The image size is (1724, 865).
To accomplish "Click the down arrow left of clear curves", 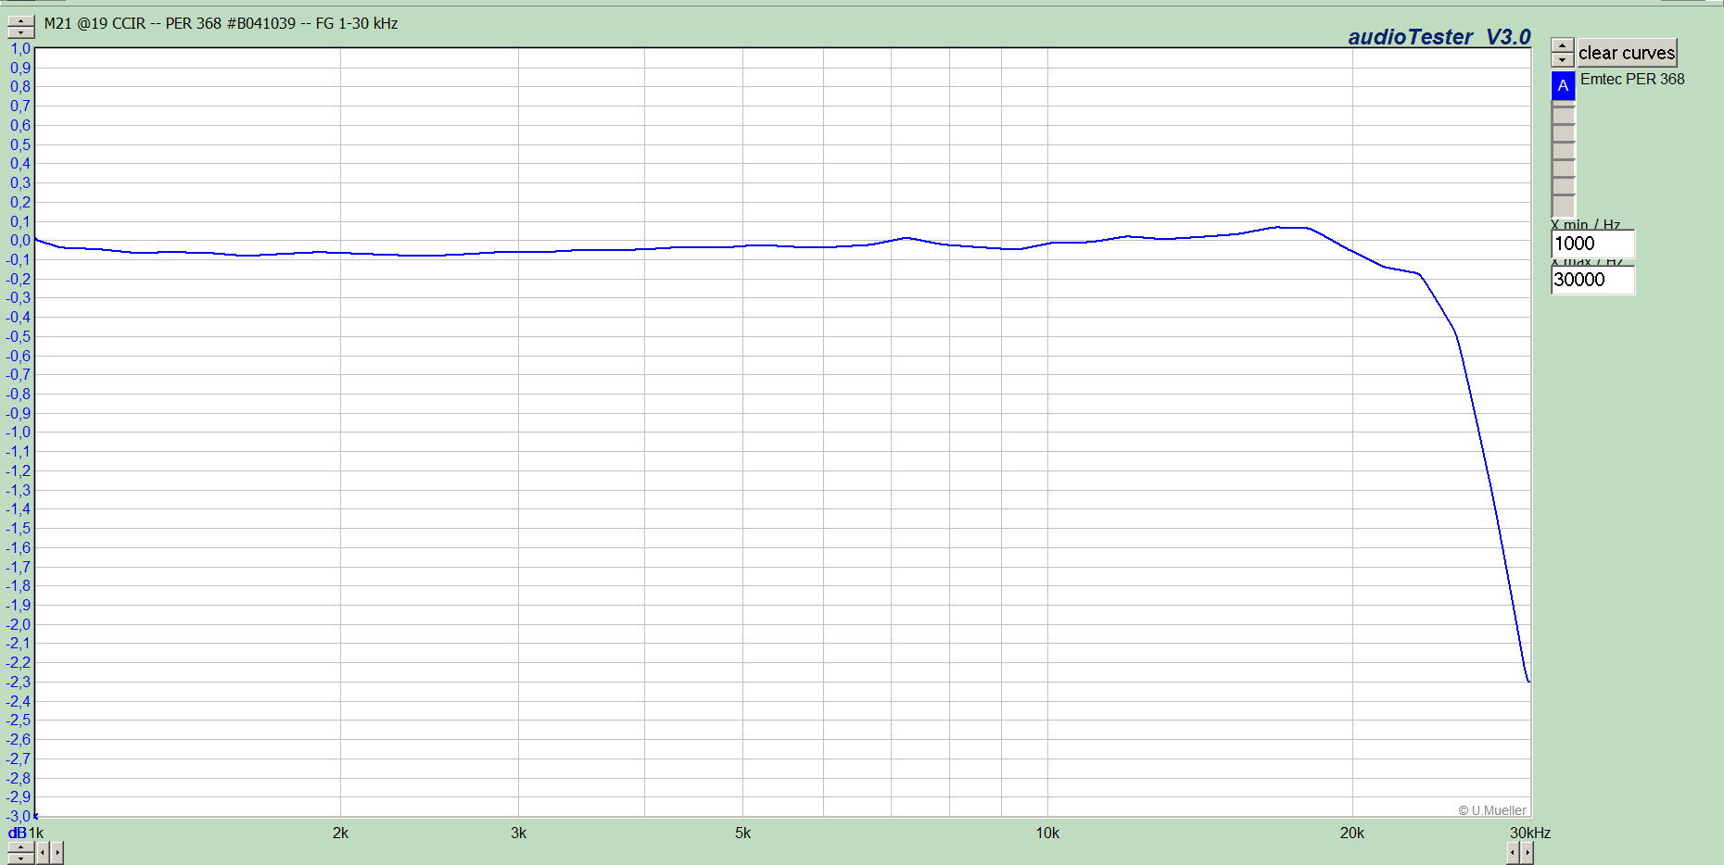I will 1563,59.
